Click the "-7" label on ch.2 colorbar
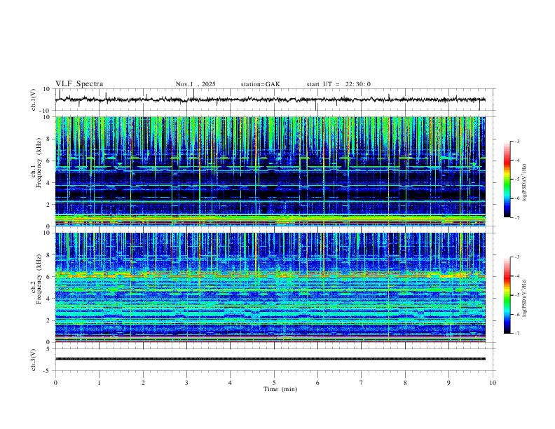The height and width of the screenshot is (429, 555). (x=517, y=333)
